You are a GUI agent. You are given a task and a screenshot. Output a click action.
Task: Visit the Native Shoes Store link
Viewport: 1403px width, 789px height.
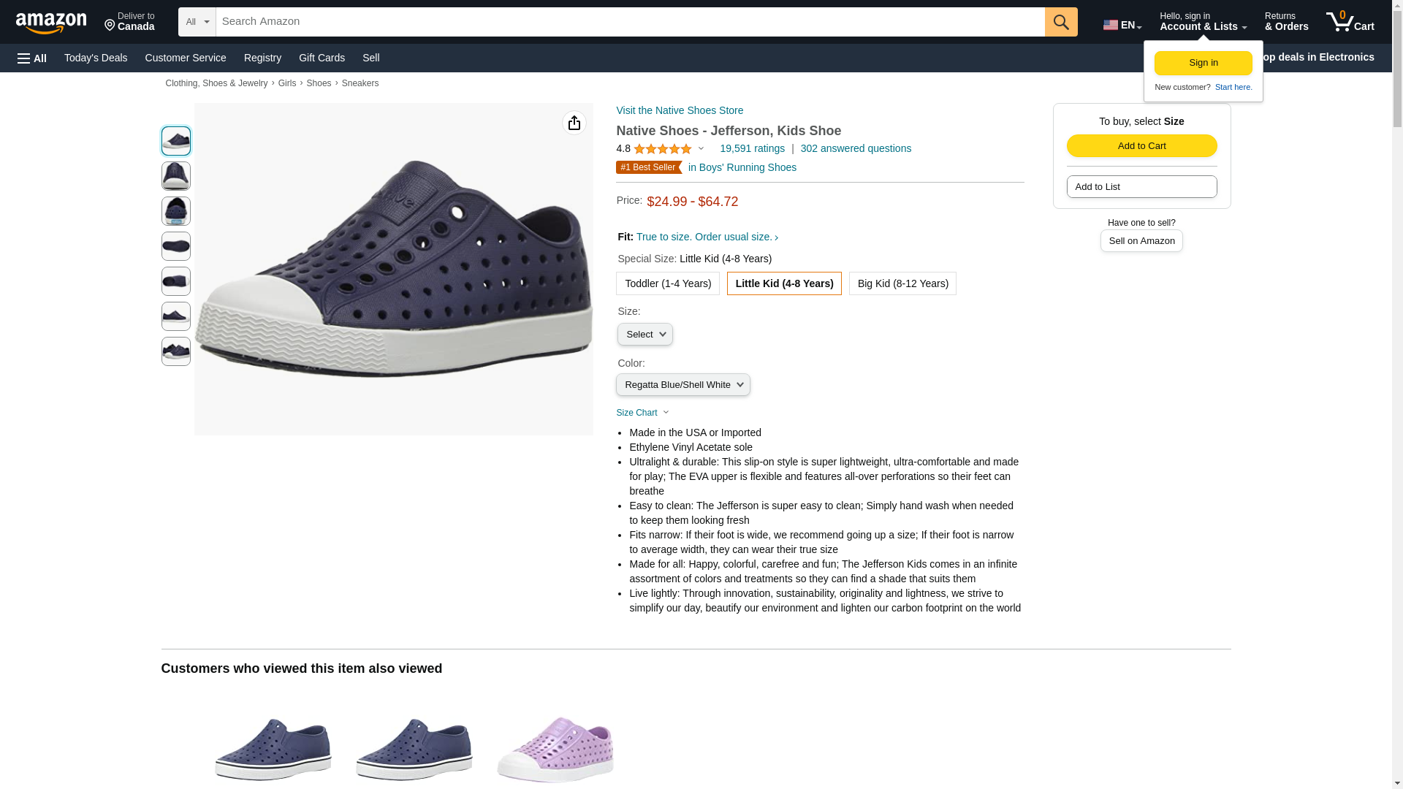[x=679, y=110]
